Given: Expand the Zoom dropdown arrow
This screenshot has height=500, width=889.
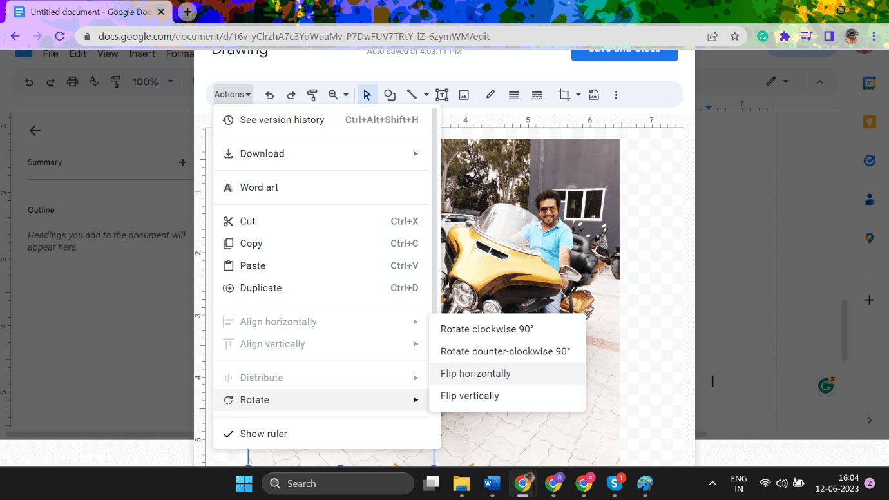Looking at the screenshot, I should (346, 95).
